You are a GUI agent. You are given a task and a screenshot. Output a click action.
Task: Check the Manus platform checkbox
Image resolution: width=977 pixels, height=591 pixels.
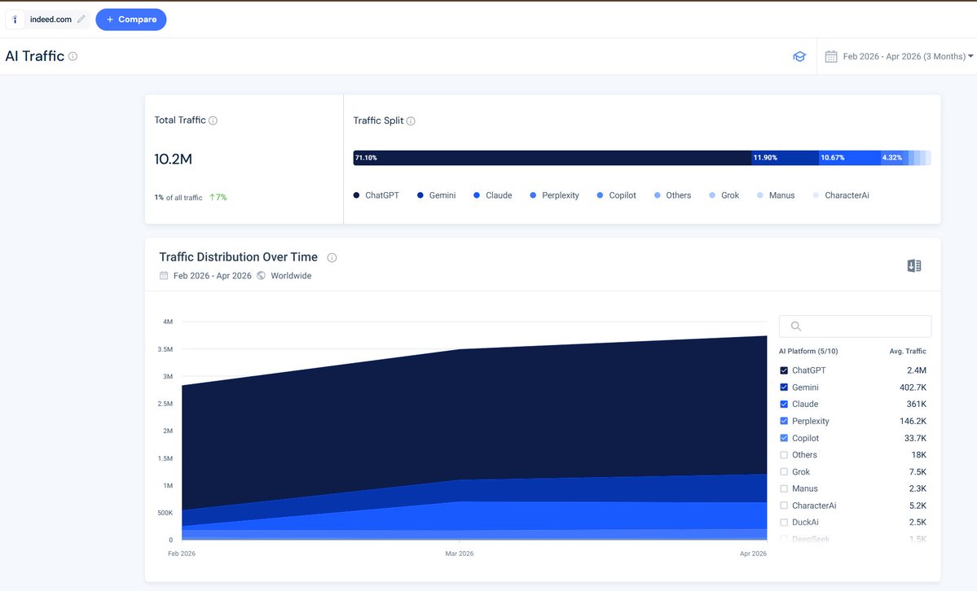tap(784, 488)
